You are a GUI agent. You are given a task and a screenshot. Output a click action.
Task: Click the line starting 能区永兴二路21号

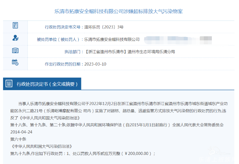(x=118, y=111)
